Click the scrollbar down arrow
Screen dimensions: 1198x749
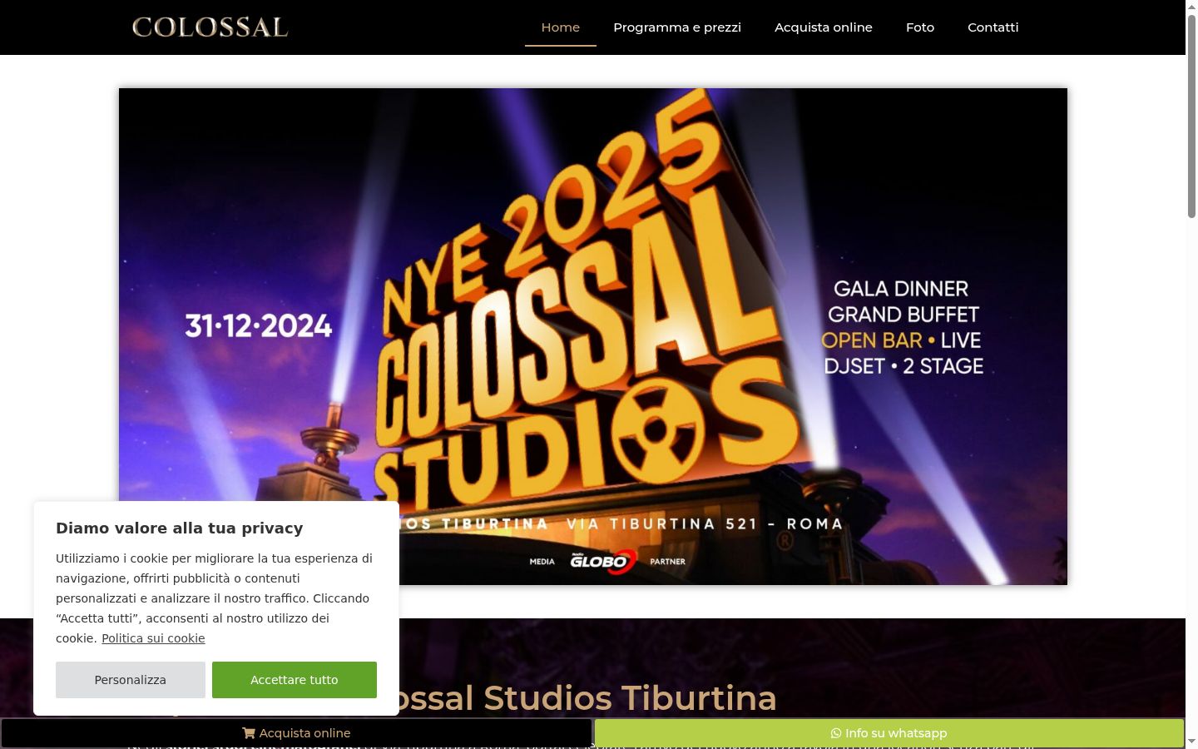tap(1191, 742)
